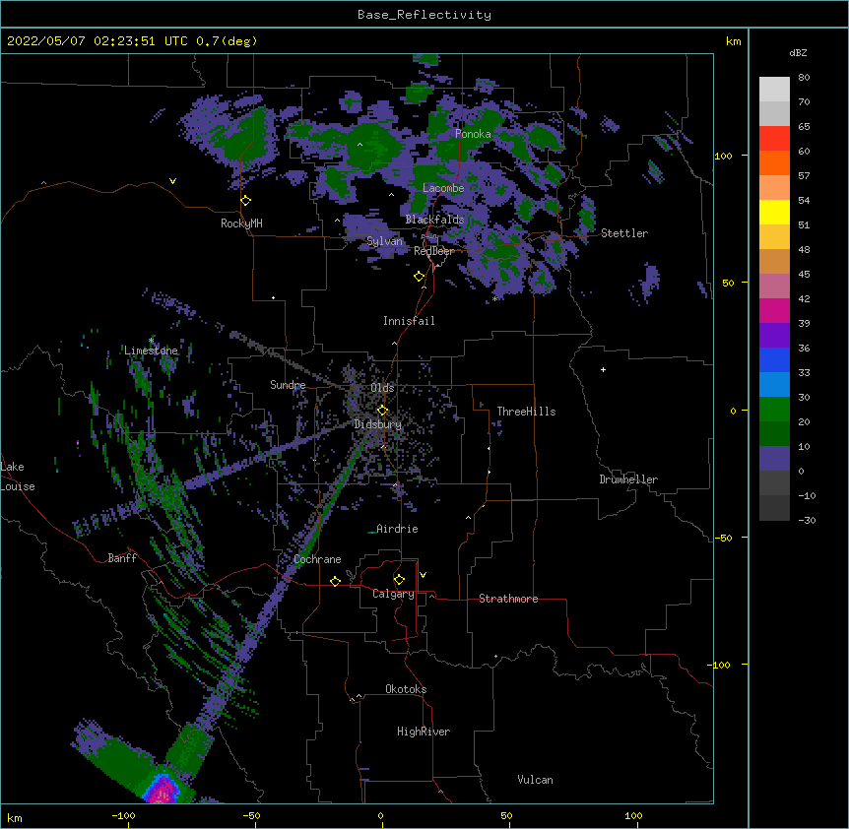Click the dBZ legend heading

[x=798, y=53]
